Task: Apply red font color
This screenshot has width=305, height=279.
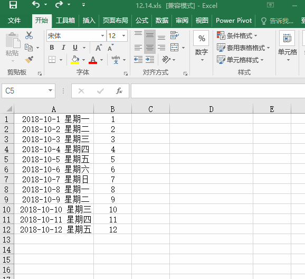Action: [93, 60]
